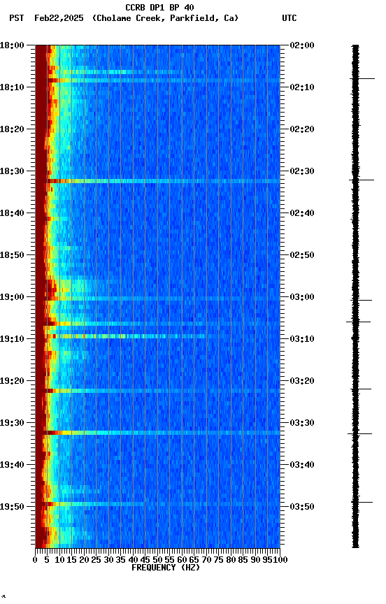This screenshot has width=386, height=604.
Task: Click the spectrogram event streak near 19:32 PST
Action: point(157,433)
